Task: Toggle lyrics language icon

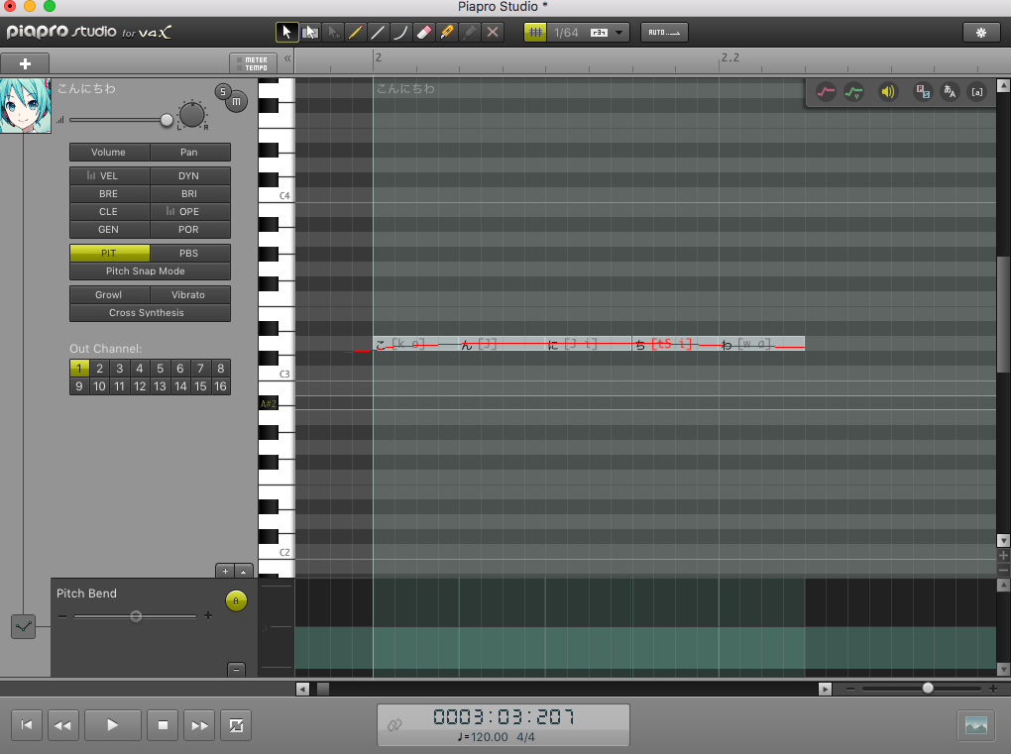Action: point(950,92)
